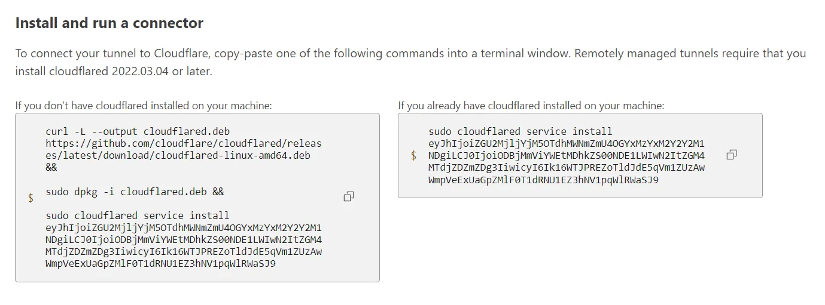Viewport: 825px width, 305px height.
Task: Click the 'If you already have cloudflared installed' label
Action: (531, 106)
